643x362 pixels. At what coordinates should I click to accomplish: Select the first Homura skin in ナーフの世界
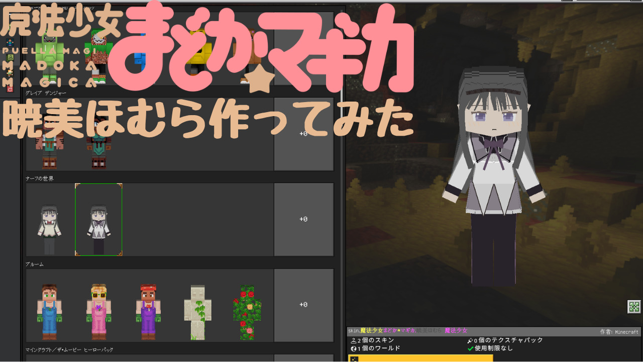point(49,229)
